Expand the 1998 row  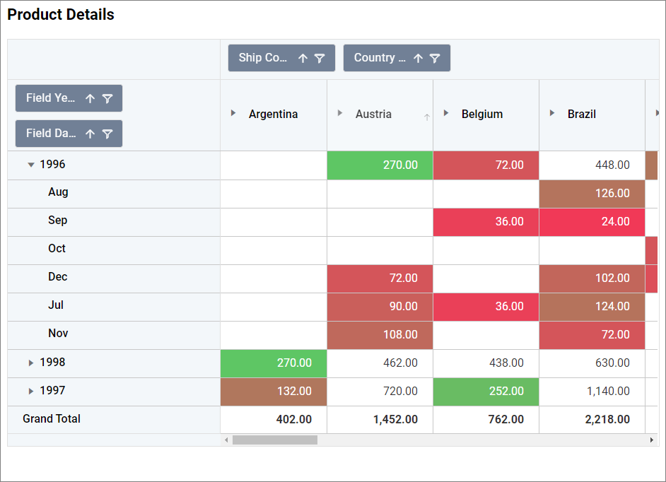[x=30, y=363]
